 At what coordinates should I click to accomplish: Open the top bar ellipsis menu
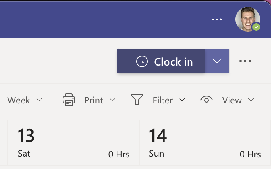point(217,19)
